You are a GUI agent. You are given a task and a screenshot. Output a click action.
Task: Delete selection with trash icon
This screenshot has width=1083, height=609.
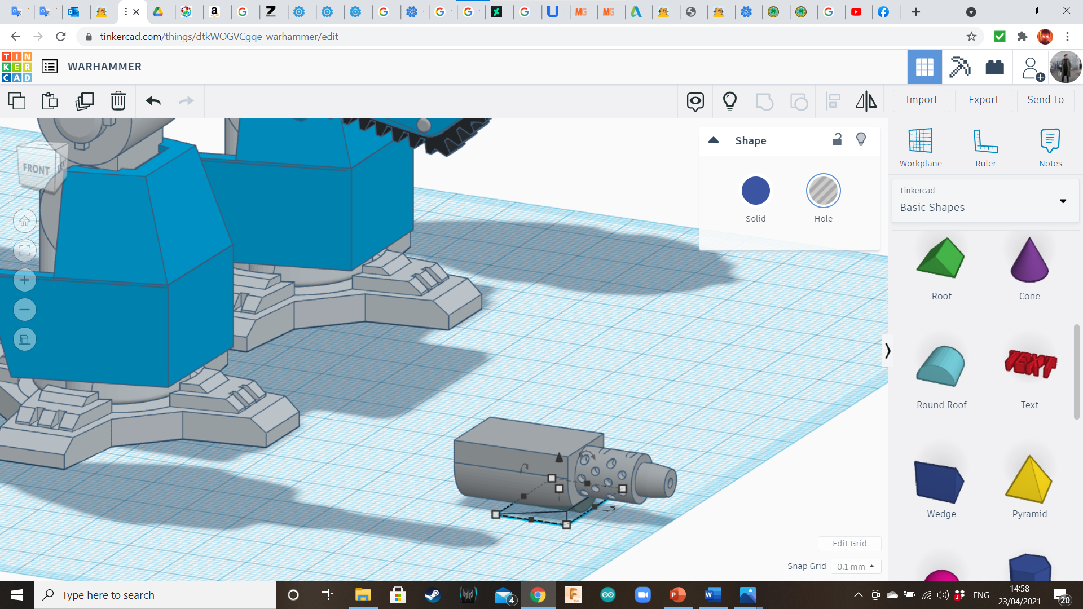pos(118,101)
